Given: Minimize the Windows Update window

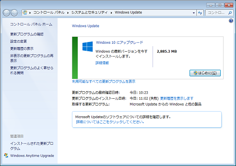Looking at the screenshot, I should [x=211, y=5].
